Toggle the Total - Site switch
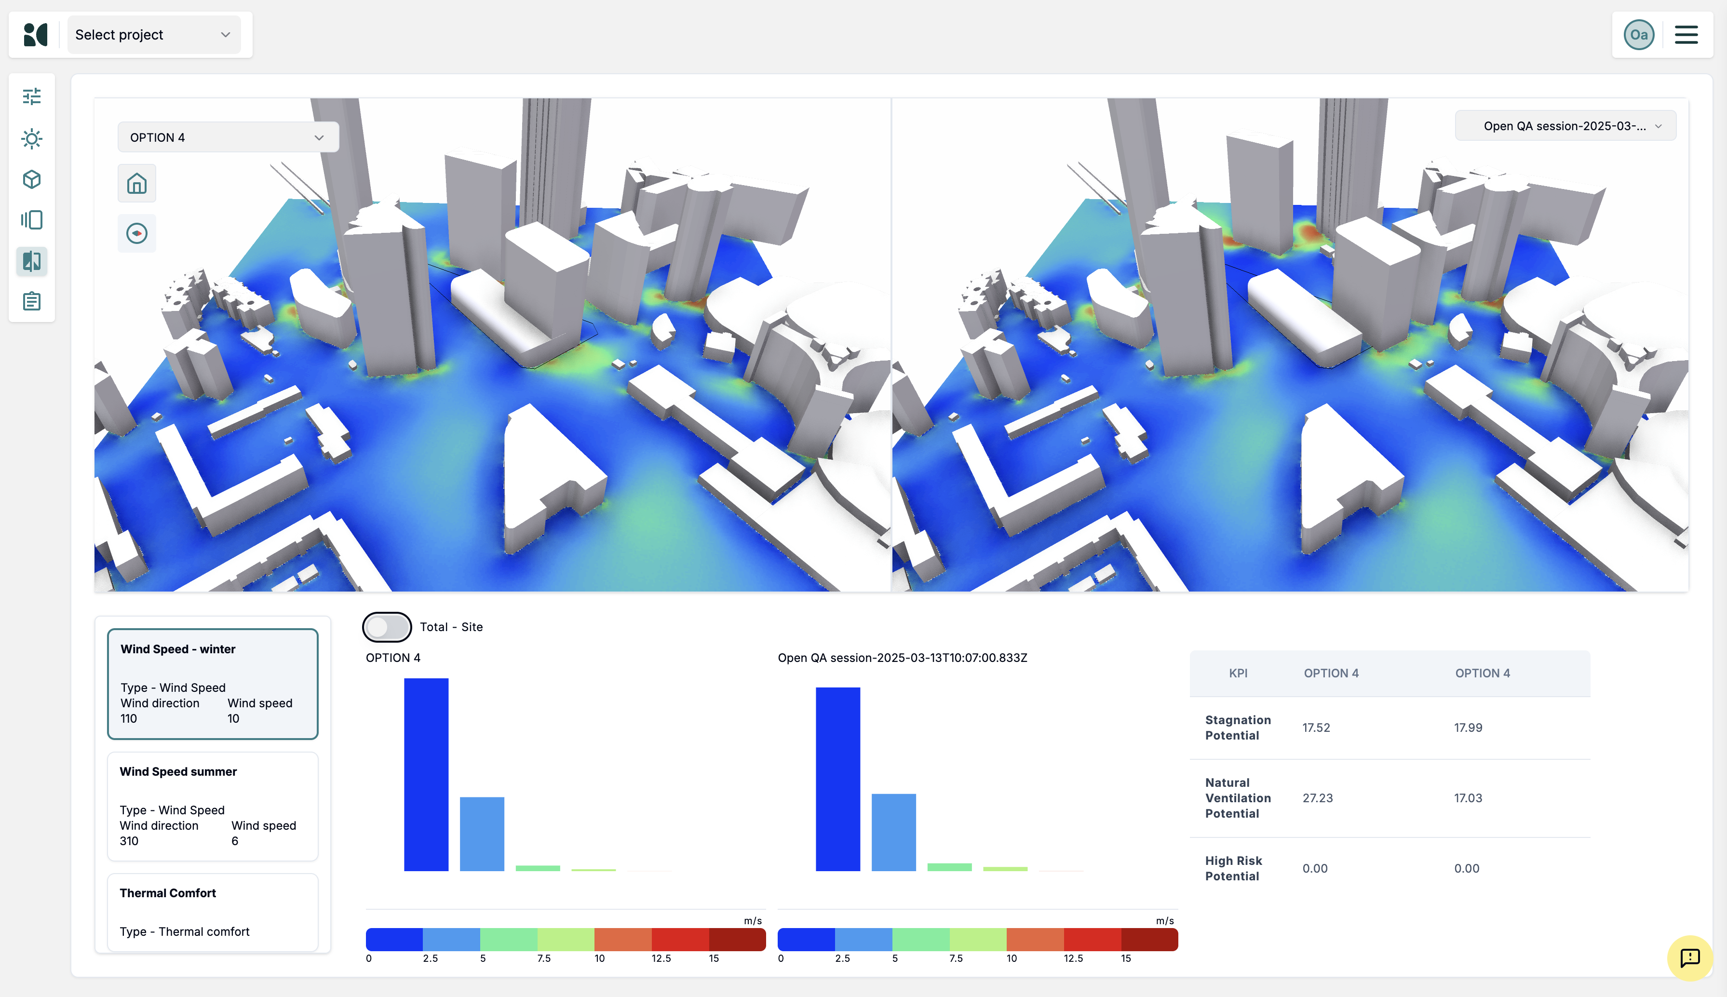Image resolution: width=1727 pixels, height=997 pixels. 387,627
